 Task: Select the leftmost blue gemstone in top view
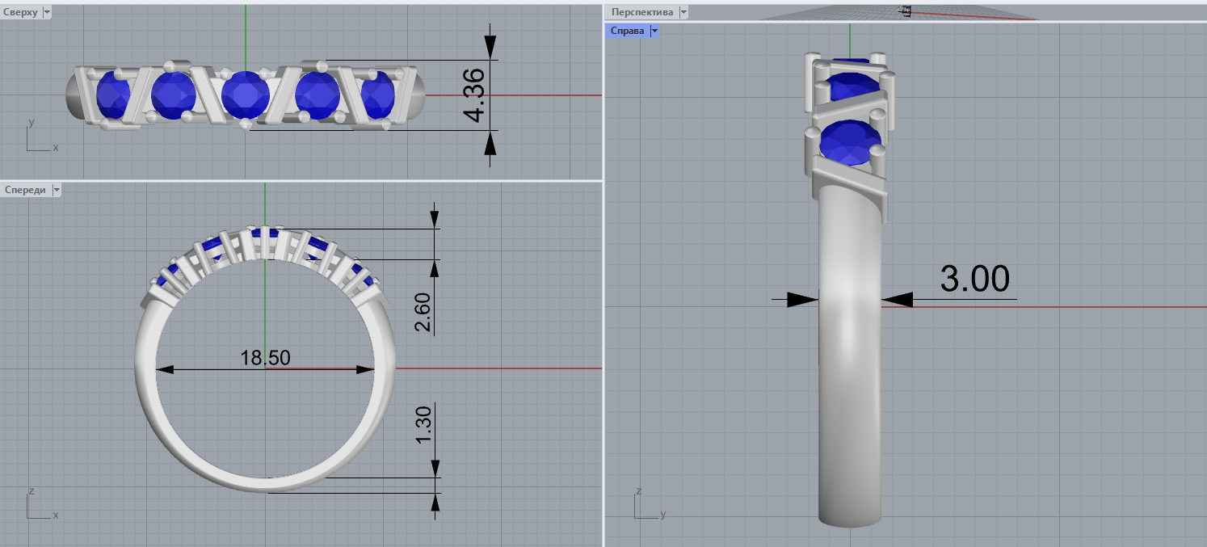click(x=113, y=95)
